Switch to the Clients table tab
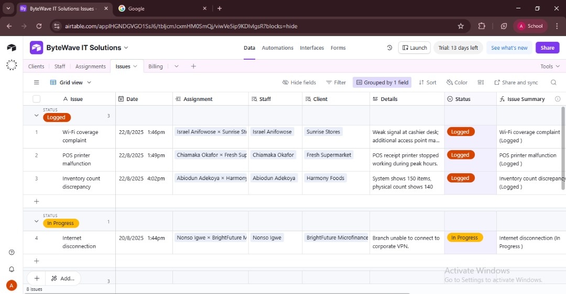This screenshot has height=294, width=566. 36,66
